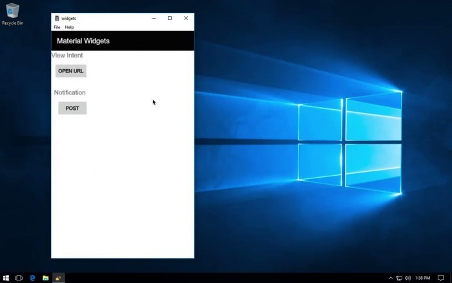Open the Help menu

pos(69,27)
